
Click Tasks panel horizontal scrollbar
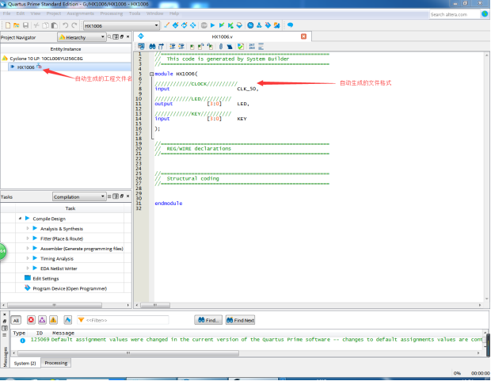pyautogui.click(x=55, y=305)
